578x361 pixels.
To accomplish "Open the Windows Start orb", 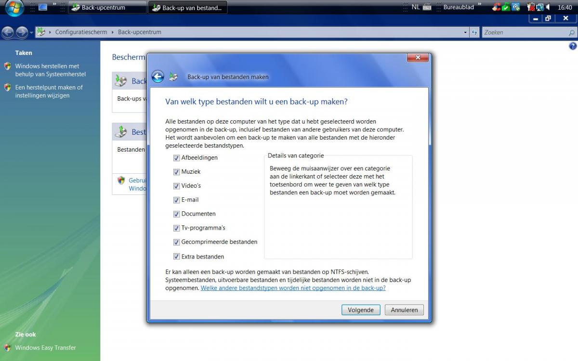I will (x=14, y=8).
